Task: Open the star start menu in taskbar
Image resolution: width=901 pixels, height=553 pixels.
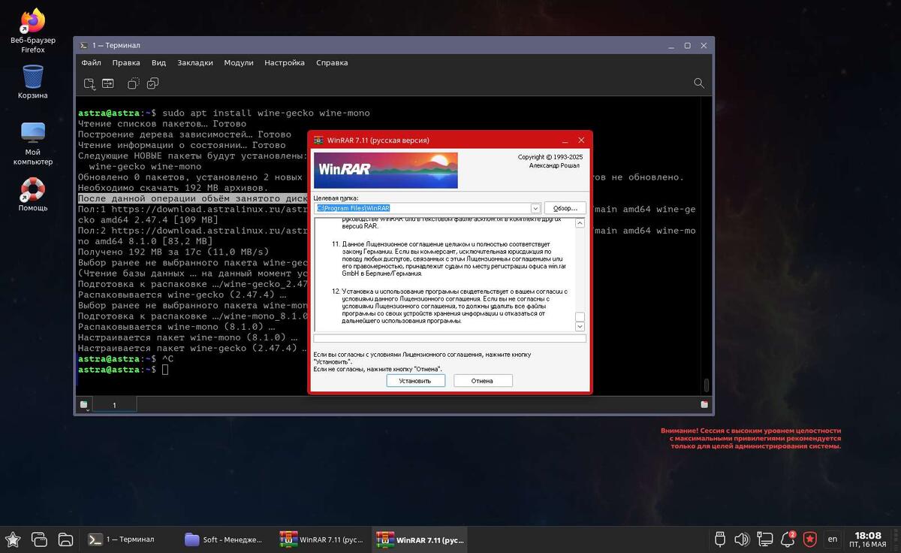Action: pos(13,539)
